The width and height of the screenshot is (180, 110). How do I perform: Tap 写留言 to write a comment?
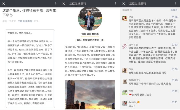pyautogui.click(x=174, y=10)
